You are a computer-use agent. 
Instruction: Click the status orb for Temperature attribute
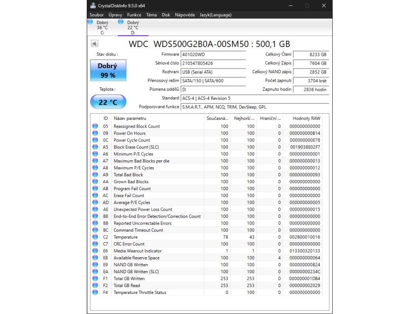click(95, 237)
